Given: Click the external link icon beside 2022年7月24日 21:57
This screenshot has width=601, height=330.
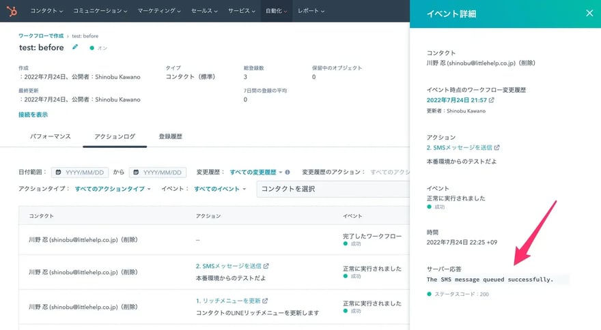Looking at the screenshot, I should 492,100.
